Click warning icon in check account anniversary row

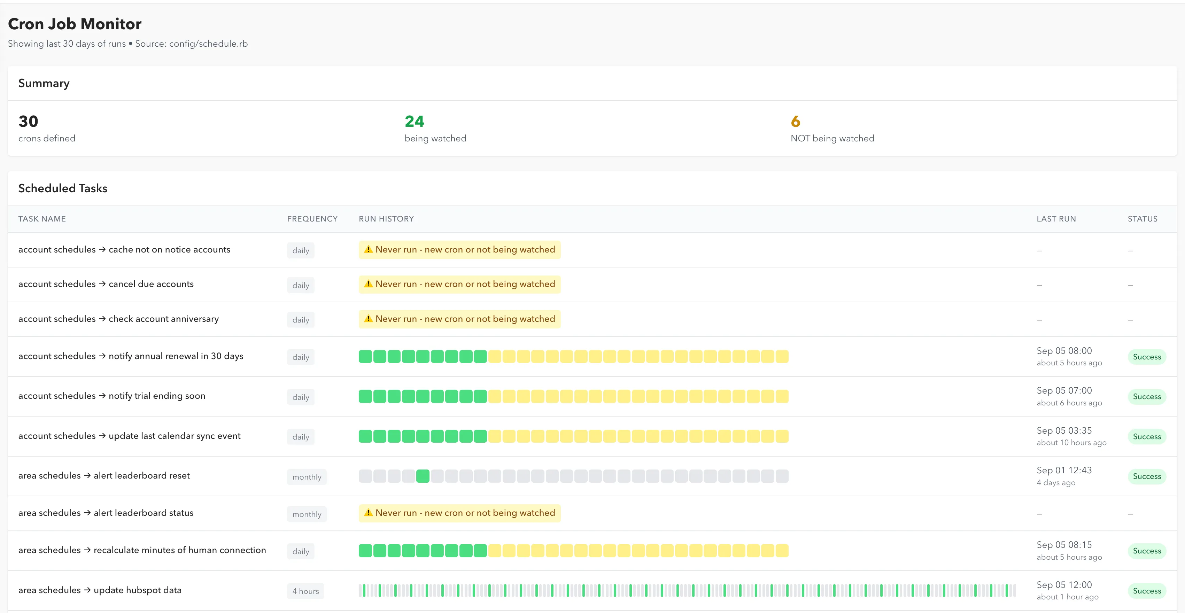click(368, 318)
